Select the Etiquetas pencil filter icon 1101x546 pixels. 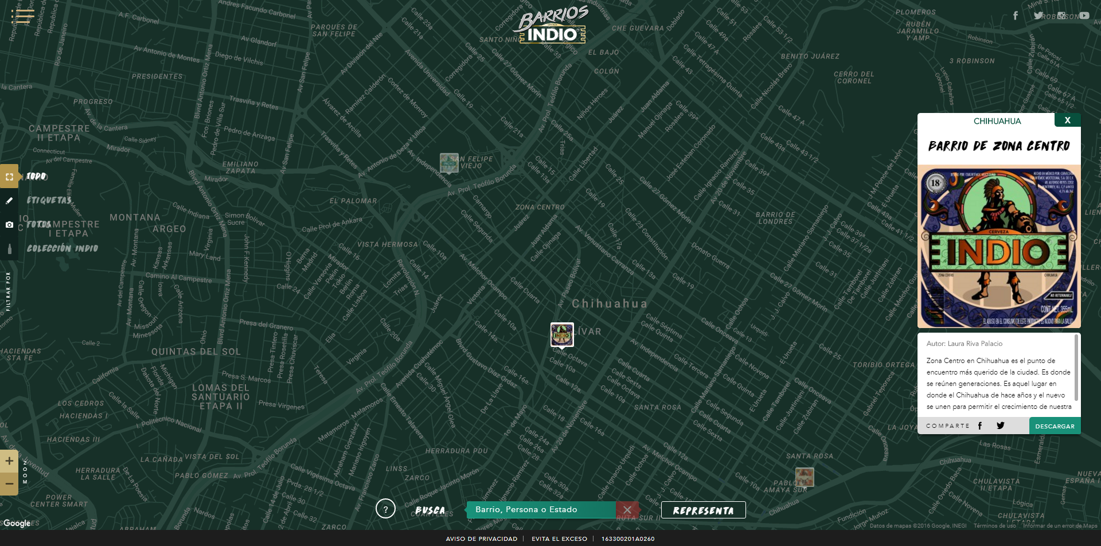pyautogui.click(x=9, y=201)
